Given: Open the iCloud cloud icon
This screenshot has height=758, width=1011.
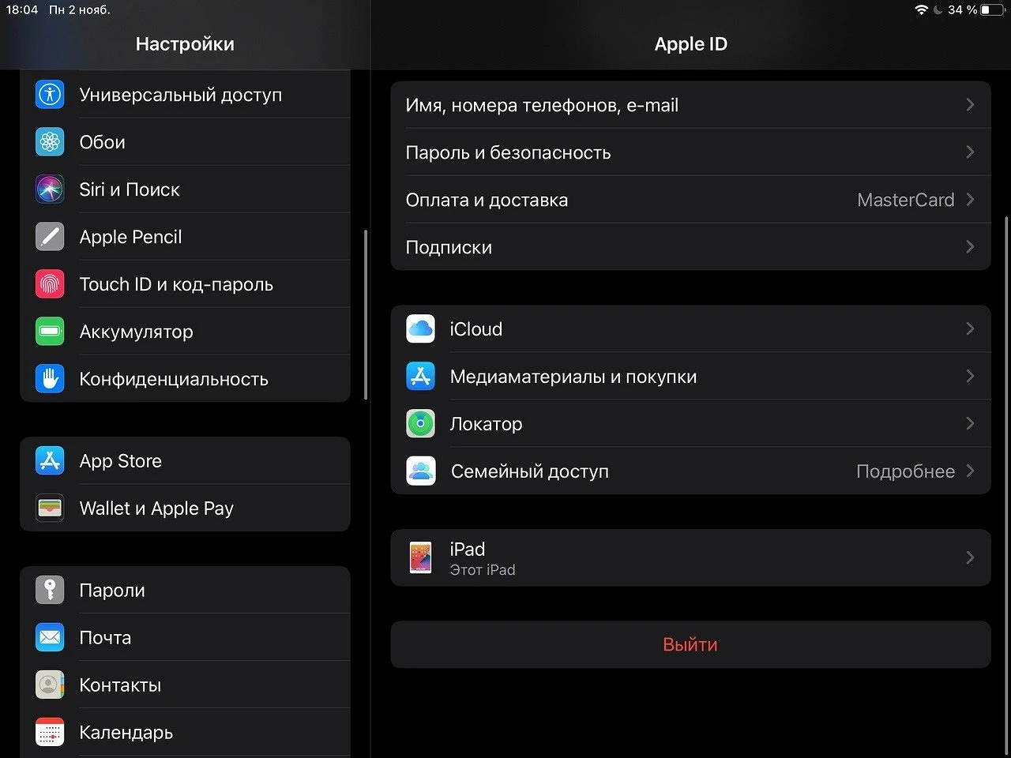Looking at the screenshot, I should pyautogui.click(x=420, y=328).
